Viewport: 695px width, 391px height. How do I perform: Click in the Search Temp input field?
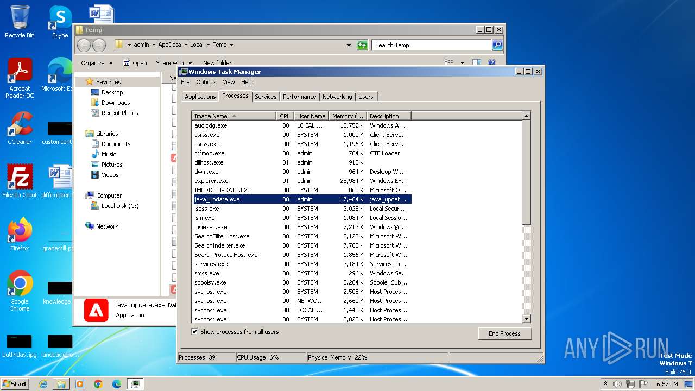(432, 45)
